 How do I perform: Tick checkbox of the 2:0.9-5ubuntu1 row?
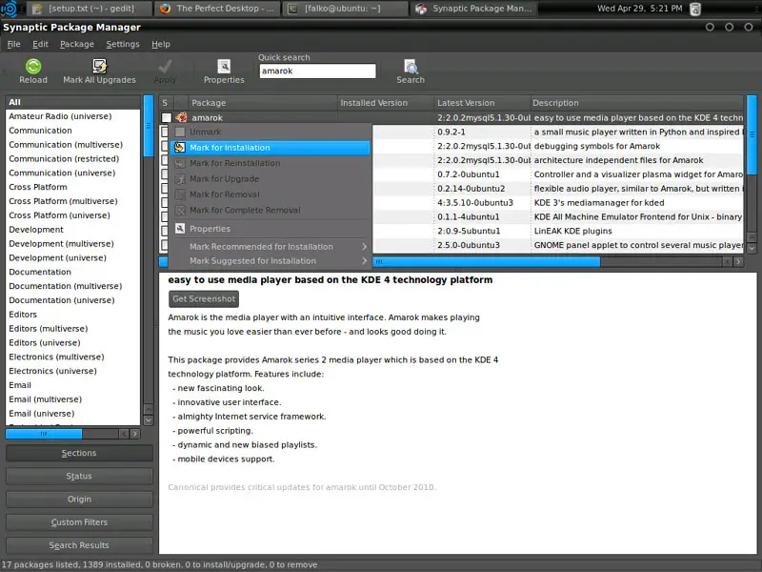165,231
